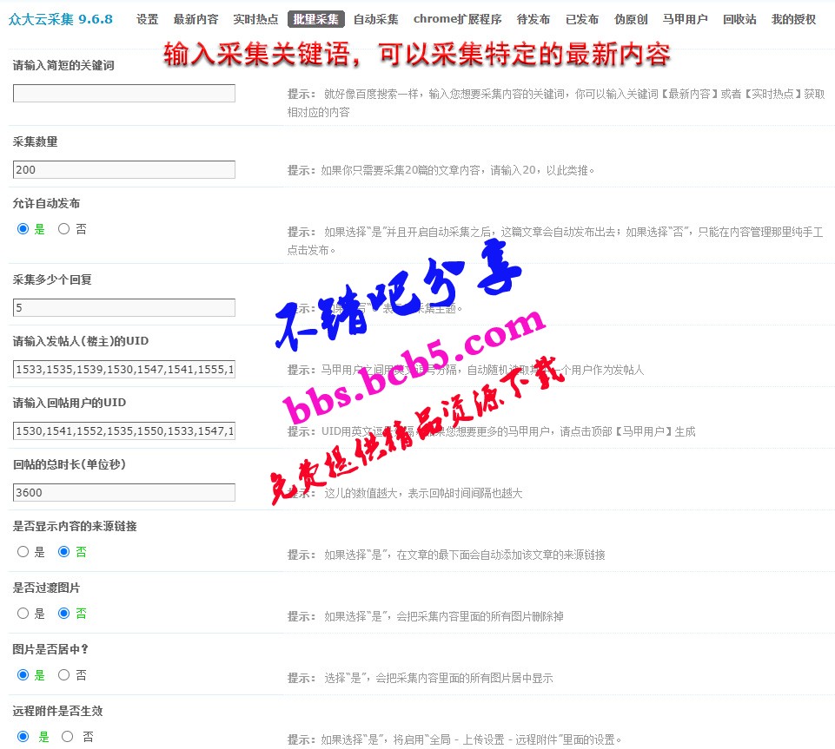
Task: Open the 马甲用户 tab
Action: coord(686,19)
